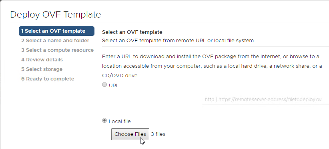
Task: Click the underline beneath the URL placeholder
Action: pos(265,104)
